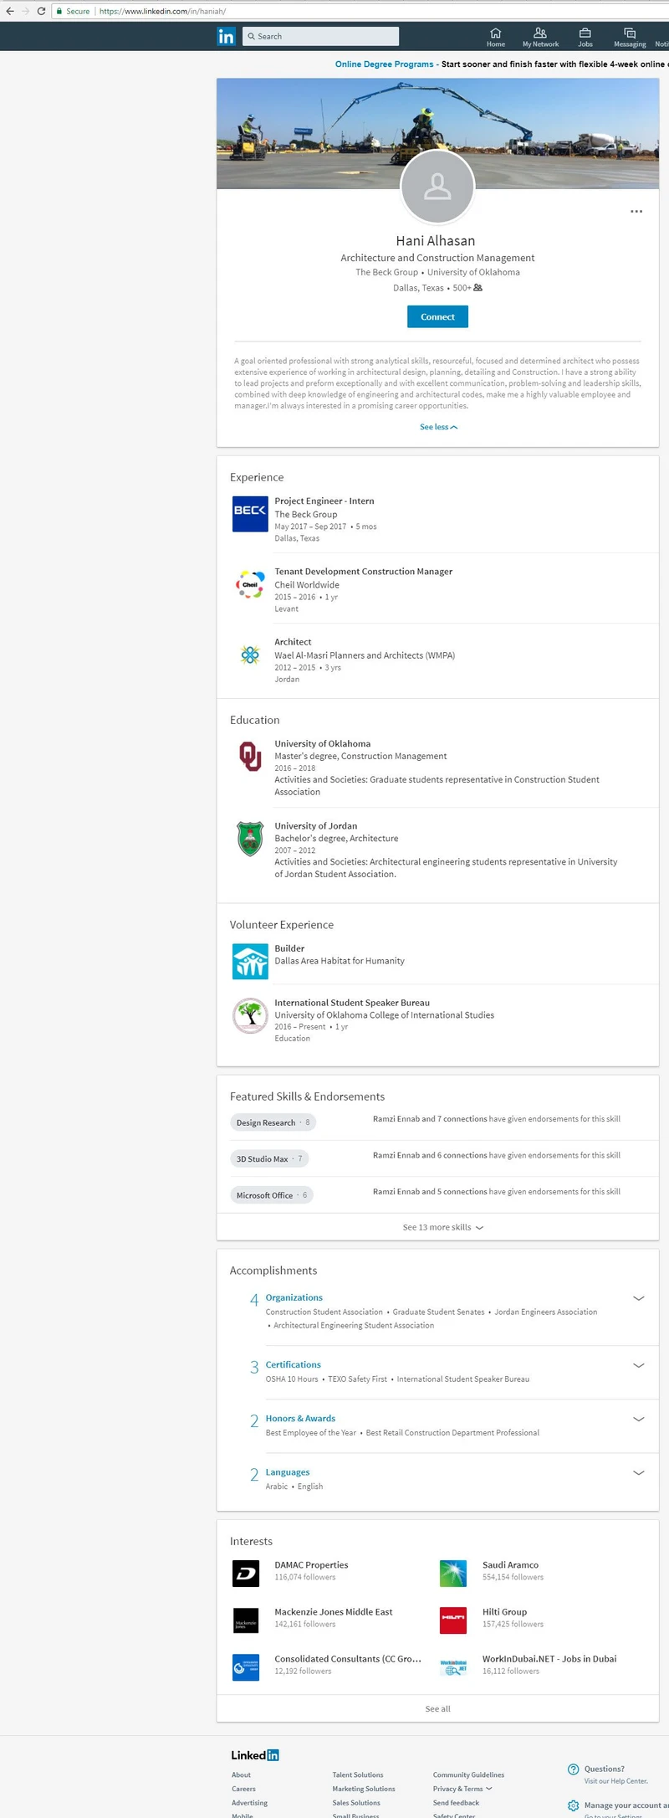Click the University of Oklahoma logo
Screen dimensions: 669x1818
click(249, 757)
